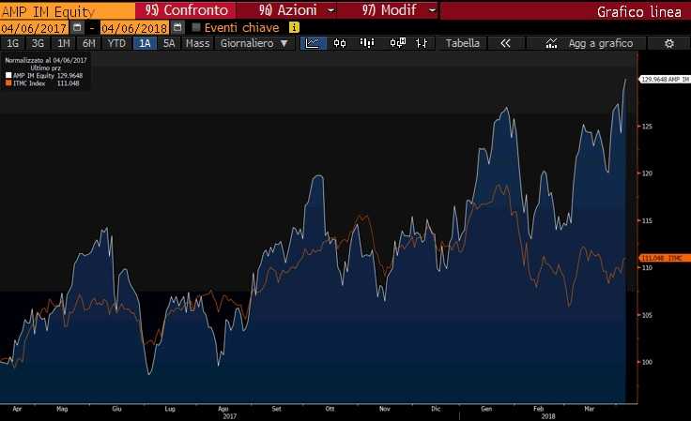
Task: Select candle with volume chart icon
Action: pos(397,43)
